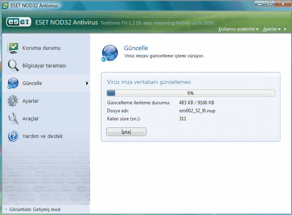Expand the Güncelle submenu arrow
292x215 pixels.
[87, 83]
